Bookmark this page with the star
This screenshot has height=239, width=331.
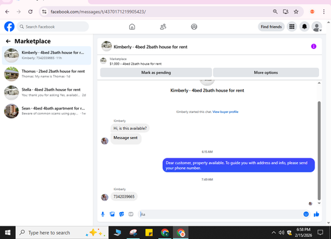pos(296,12)
